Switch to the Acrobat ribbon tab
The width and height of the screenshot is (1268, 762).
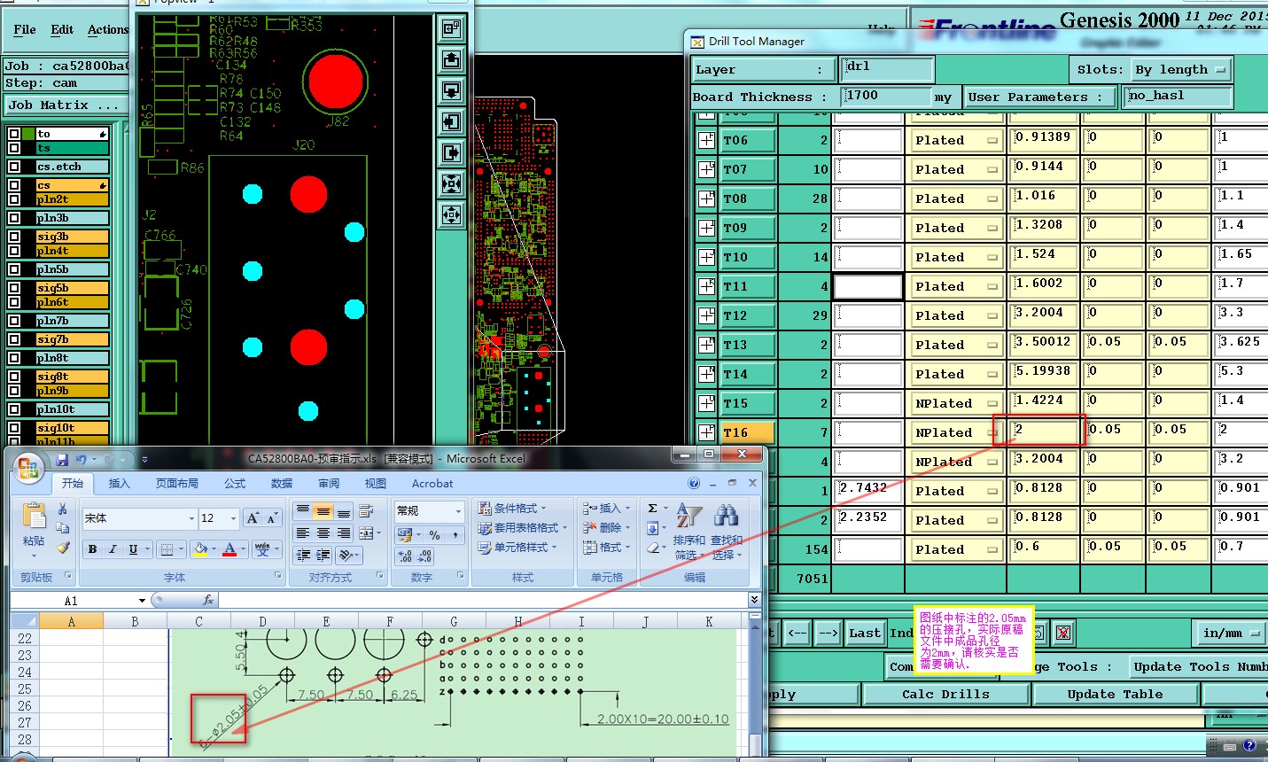(432, 484)
